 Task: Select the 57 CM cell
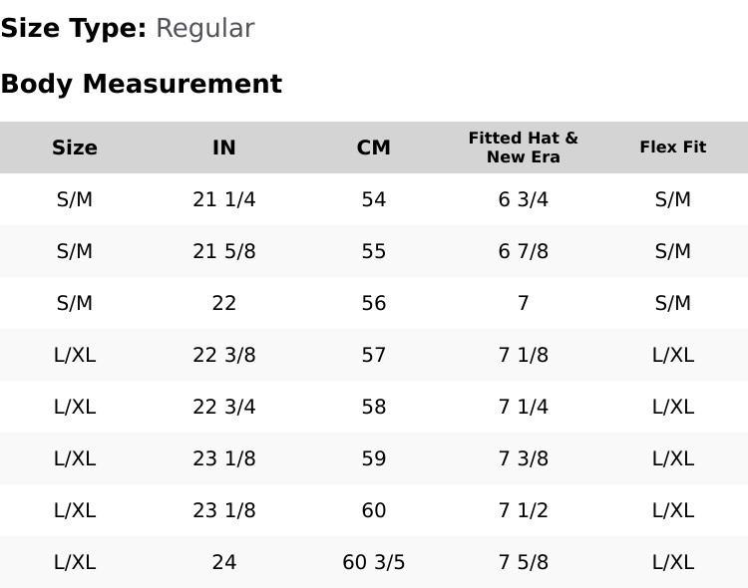[374, 355]
